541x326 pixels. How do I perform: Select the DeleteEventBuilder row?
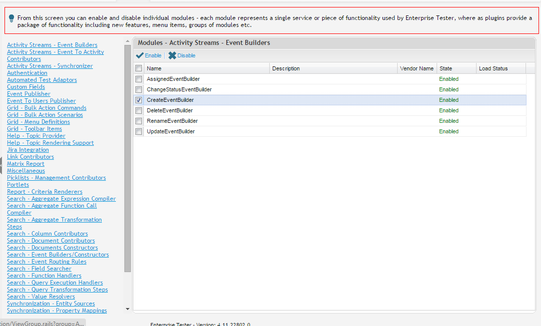click(170, 110)
